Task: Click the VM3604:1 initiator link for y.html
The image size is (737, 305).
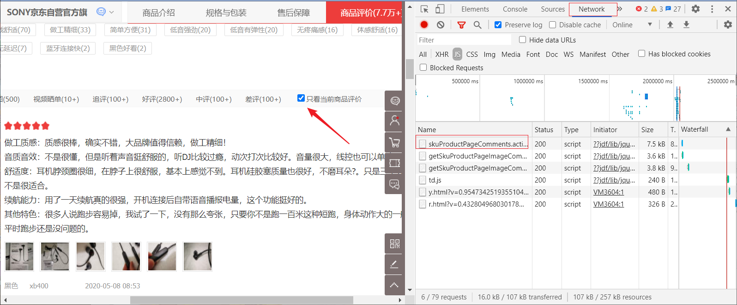Action: 608,192
